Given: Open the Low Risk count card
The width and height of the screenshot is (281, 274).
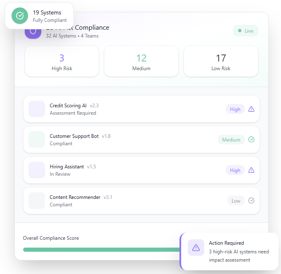Looking at the screenshot, I should [221, 61].
